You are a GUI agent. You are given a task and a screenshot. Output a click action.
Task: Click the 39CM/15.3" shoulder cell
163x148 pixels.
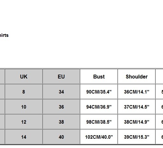pos(136,137)
